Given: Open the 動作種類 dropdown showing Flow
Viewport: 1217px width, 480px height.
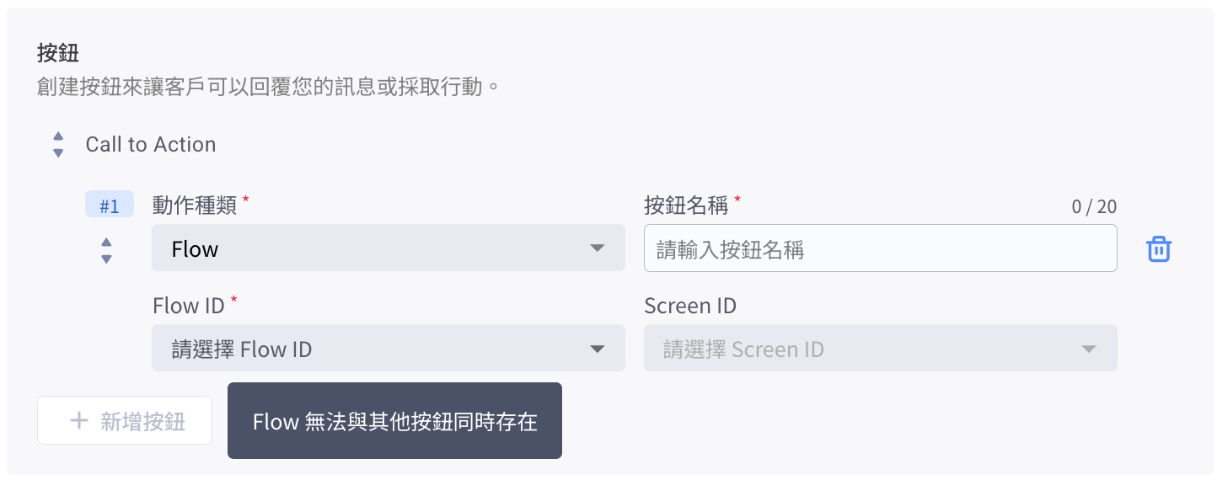Looking at the screenshot, I should point(388,248).
